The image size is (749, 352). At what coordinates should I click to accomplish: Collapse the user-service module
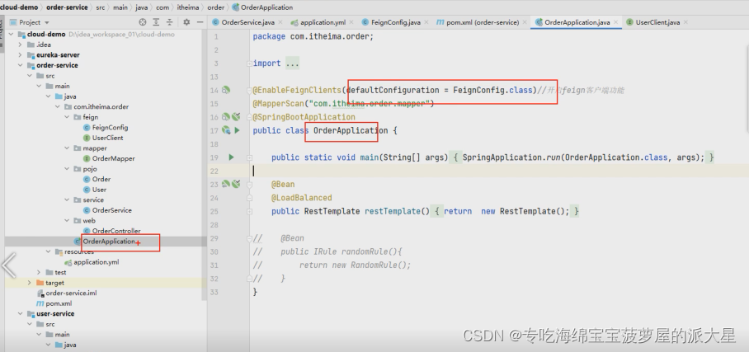click(20, 314)
